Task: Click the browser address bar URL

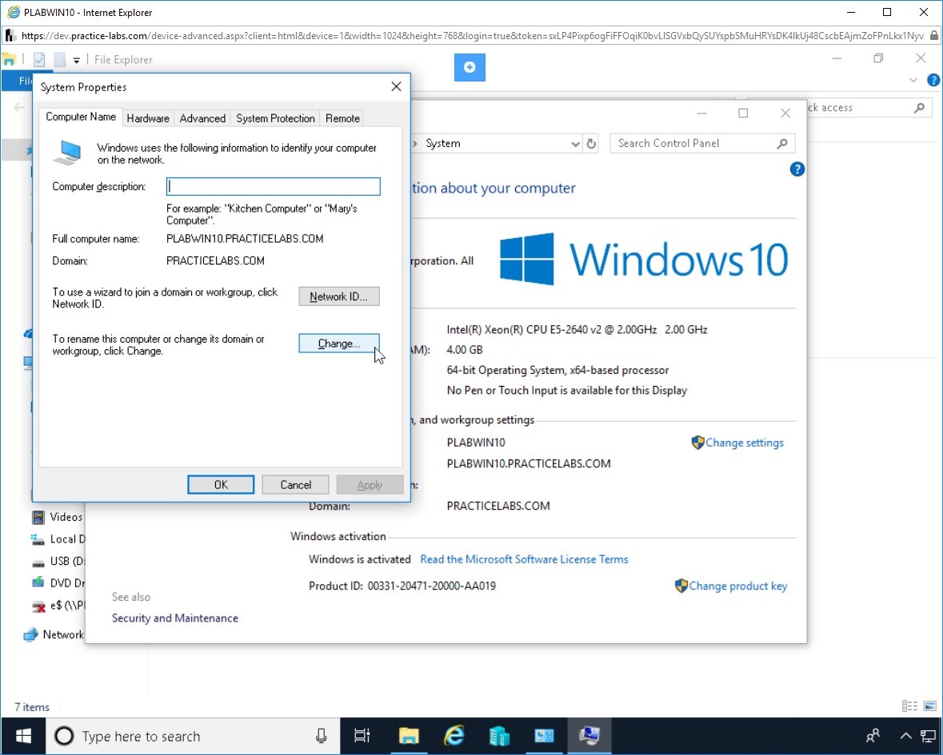Action: [x=473, y=36]
